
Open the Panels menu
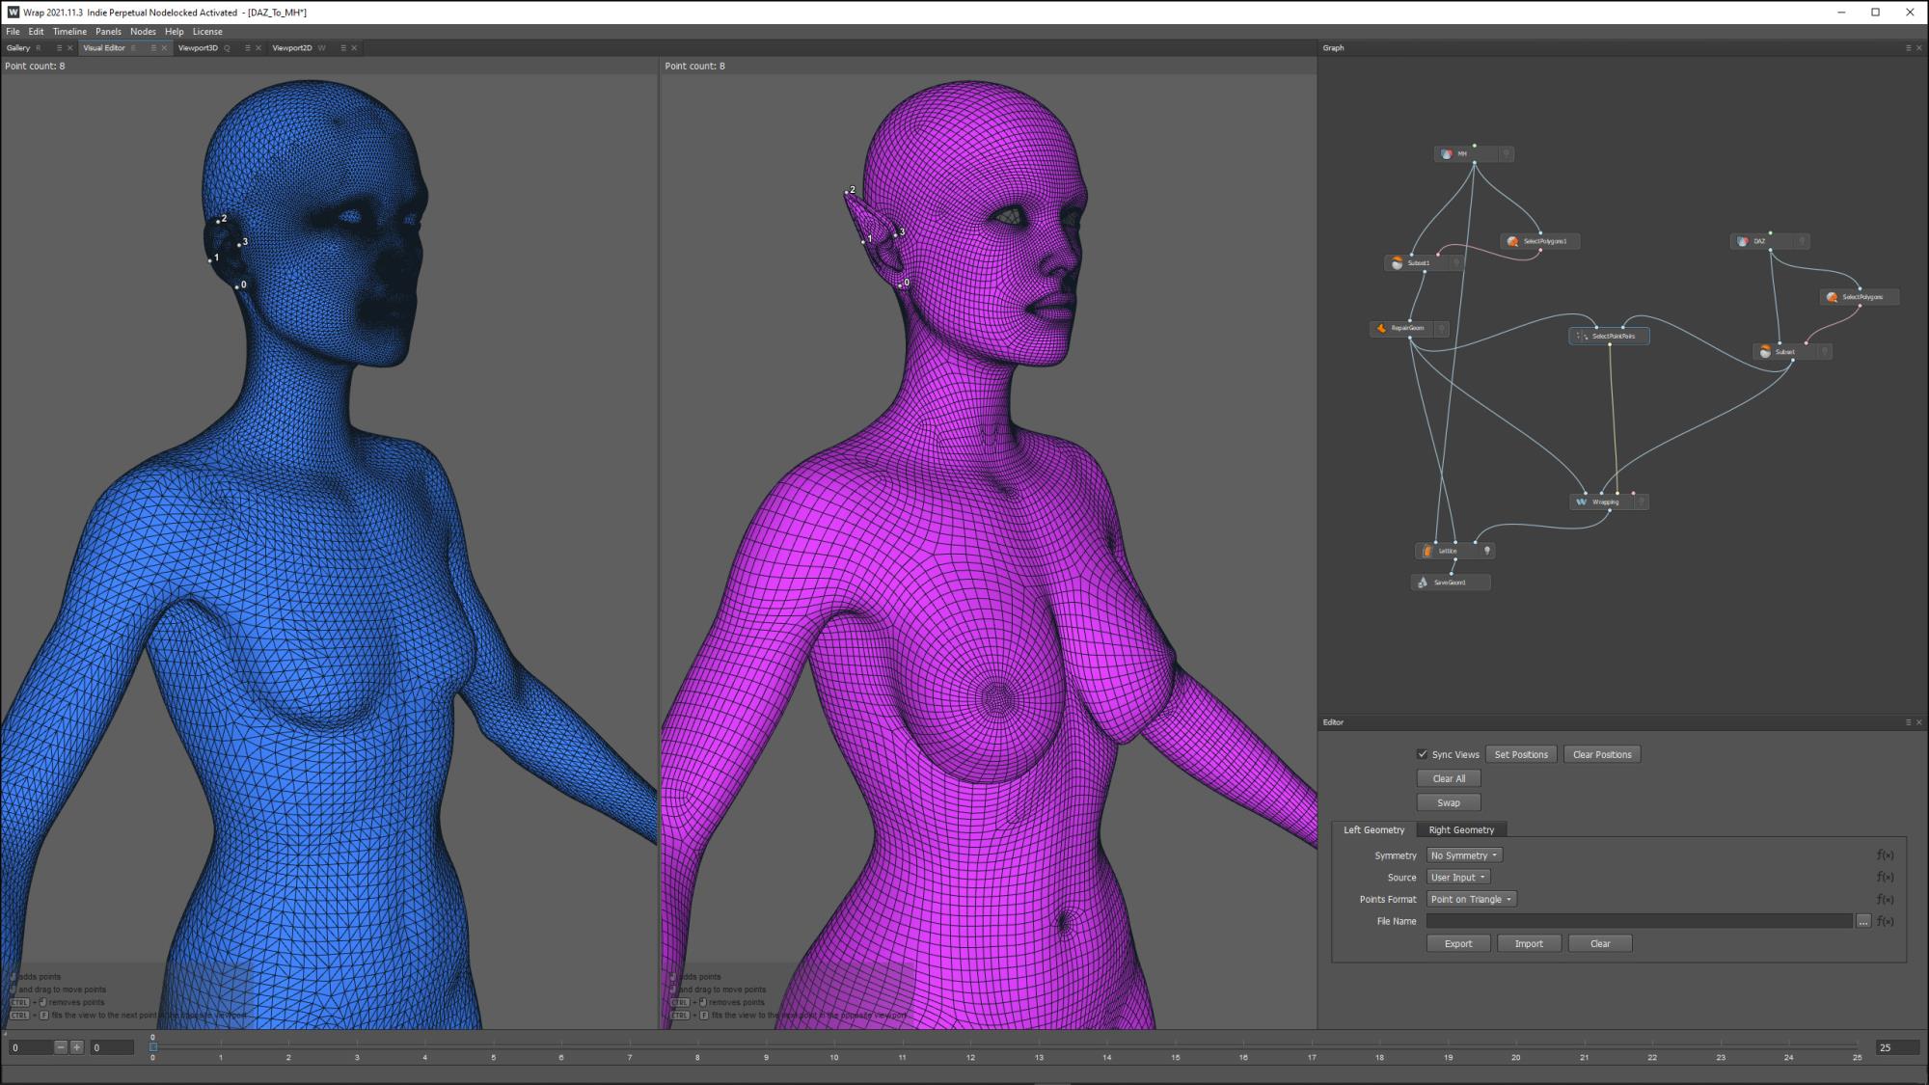coord(108,31)
